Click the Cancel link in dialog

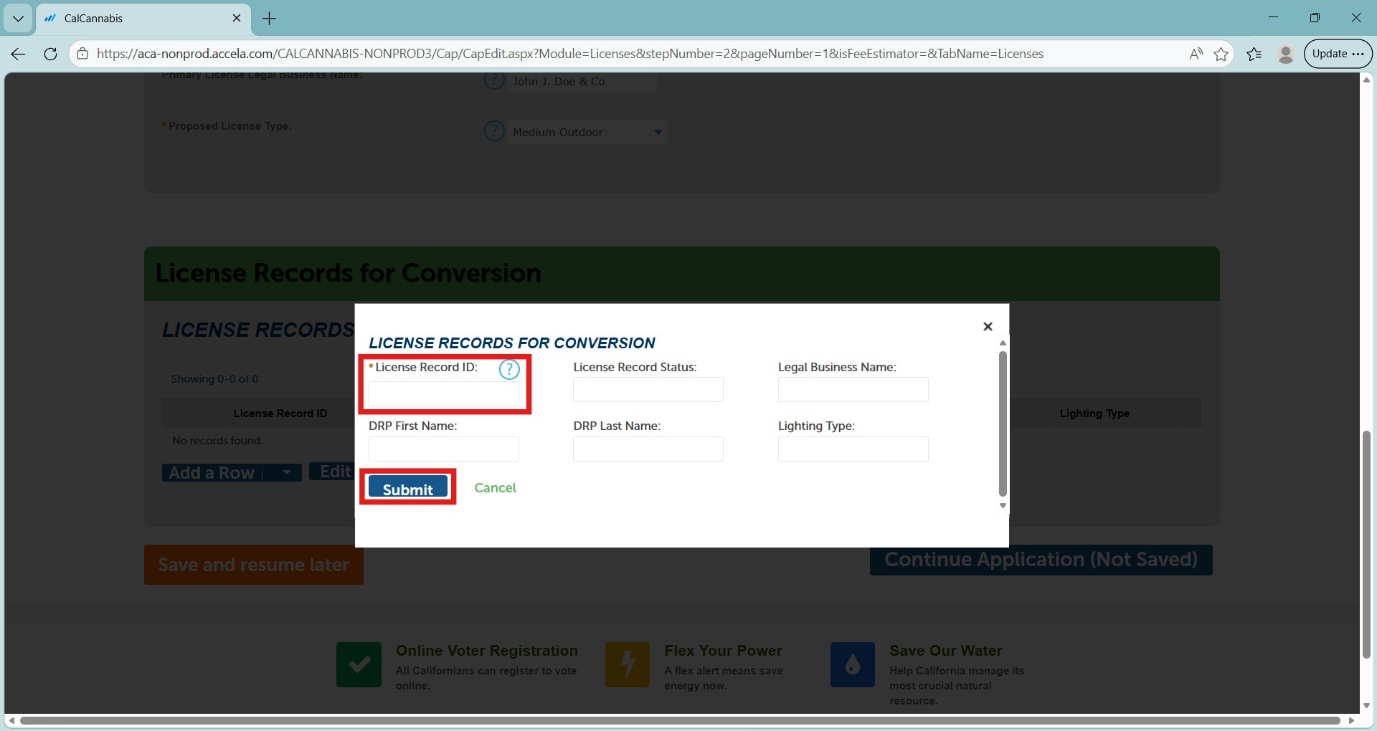click(x=495, y=488)
